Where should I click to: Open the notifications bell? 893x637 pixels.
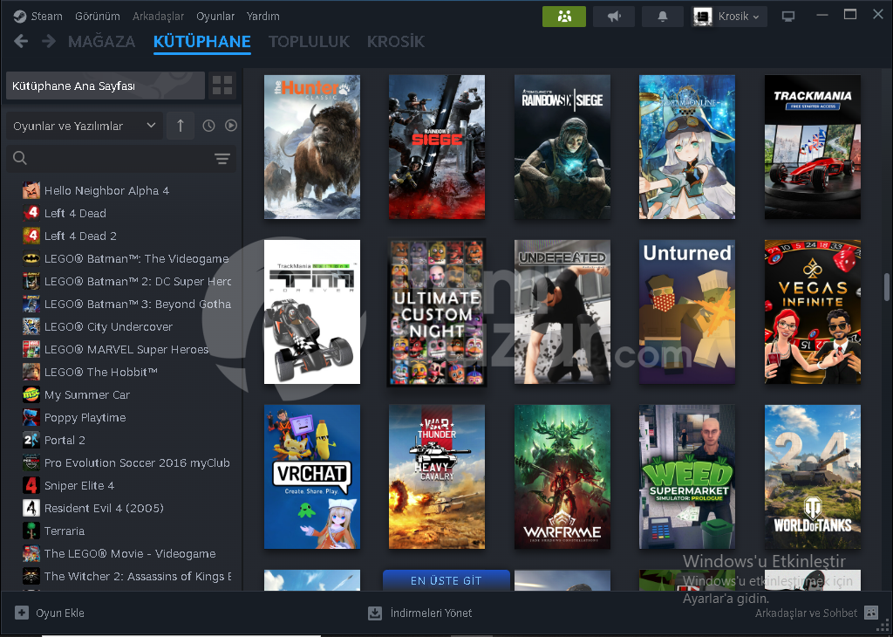(663, 17)
